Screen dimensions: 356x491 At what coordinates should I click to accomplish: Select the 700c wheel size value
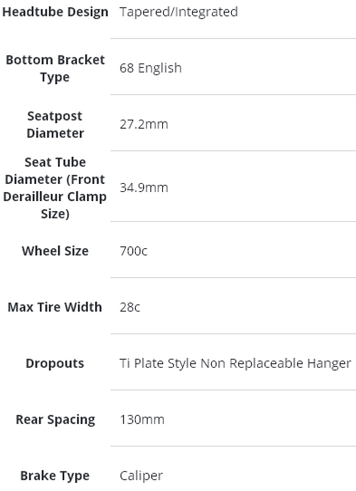tap(133, 251)
